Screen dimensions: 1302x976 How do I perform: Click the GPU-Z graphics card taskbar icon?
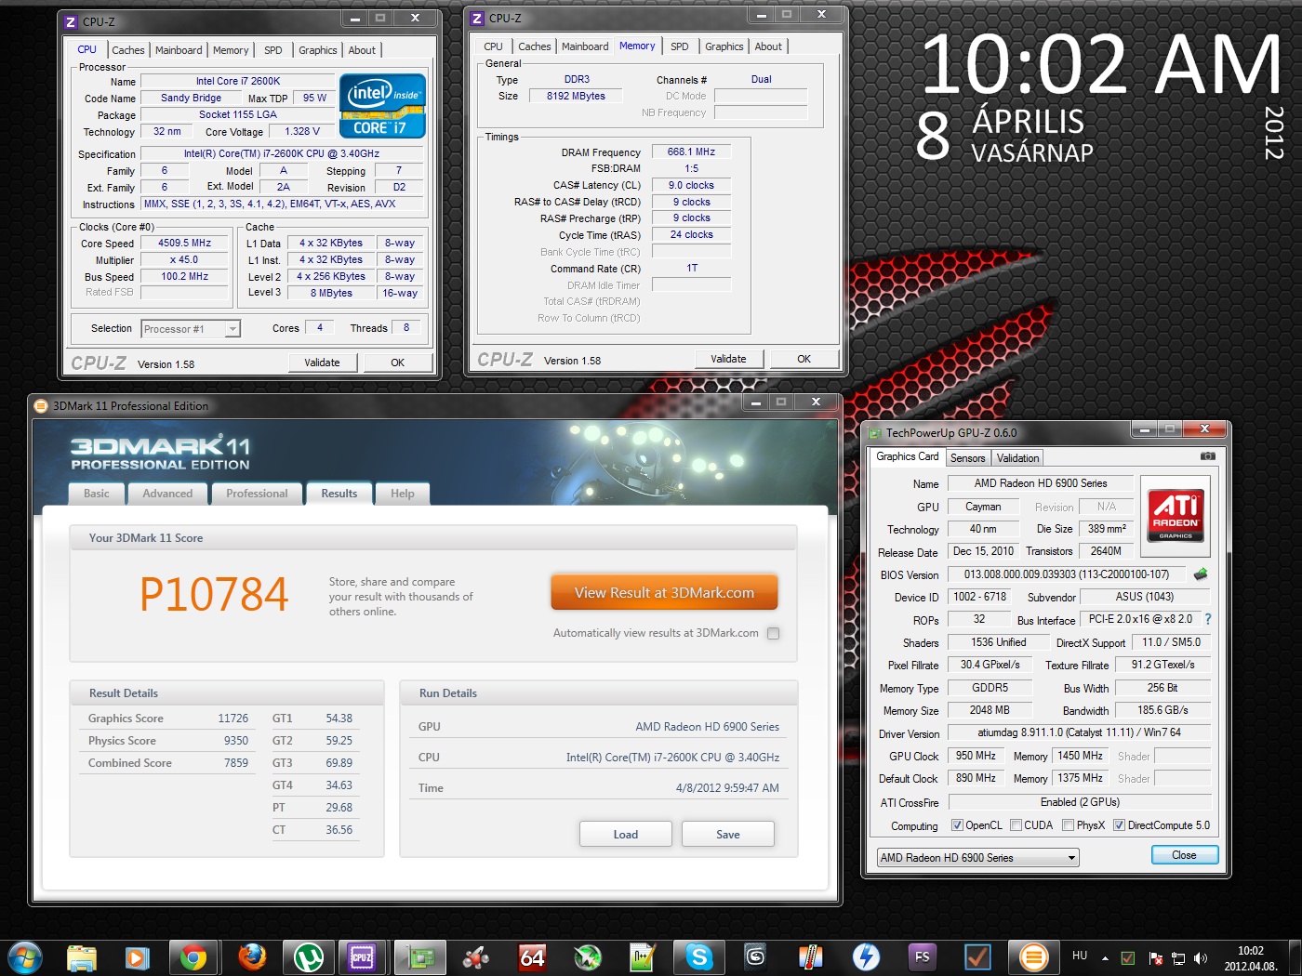pyautogui.click(x=420, y=956)
